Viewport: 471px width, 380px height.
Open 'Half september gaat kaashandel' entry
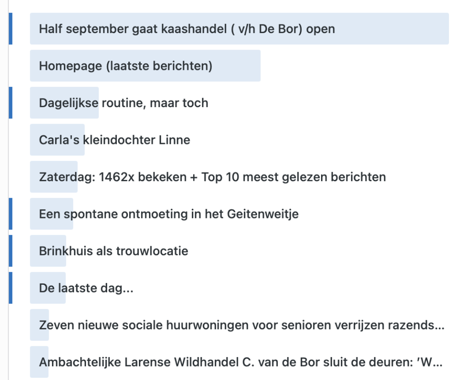[x=187, y=29]
